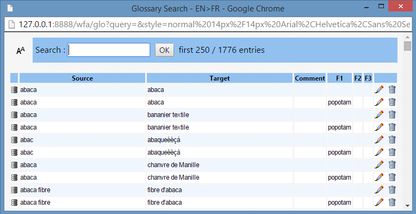
Task: Click database icon of bananier textile row without popotam
Action: coord(14,115)
